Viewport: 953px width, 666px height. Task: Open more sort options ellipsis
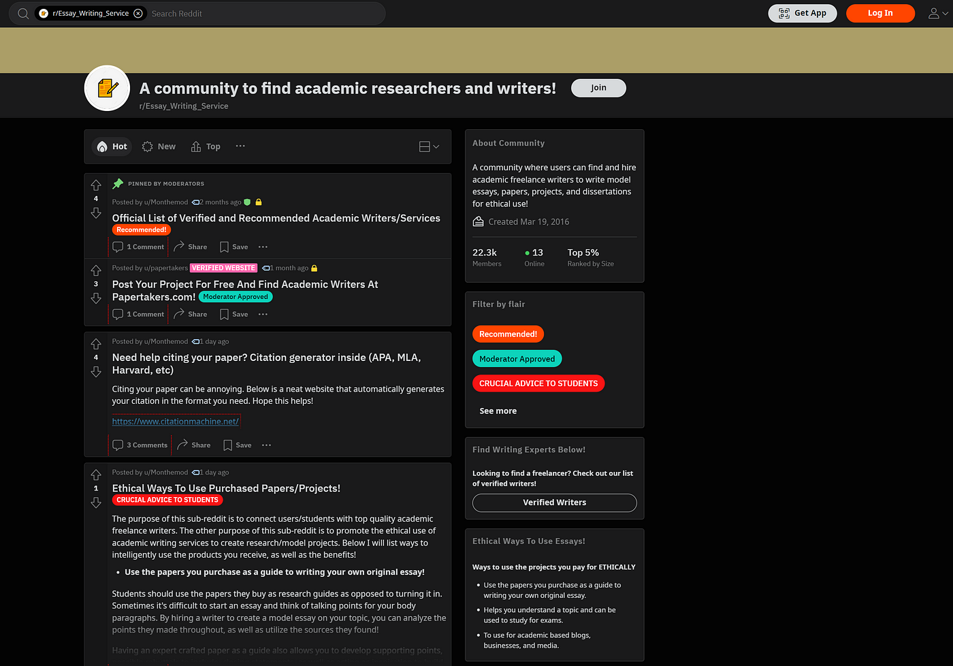click(240, 146)
